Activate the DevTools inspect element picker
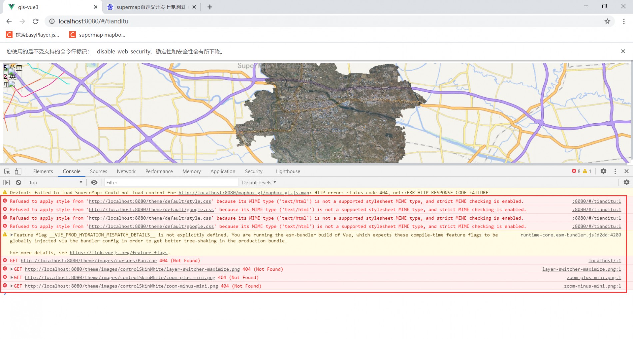 pos(7,171)
